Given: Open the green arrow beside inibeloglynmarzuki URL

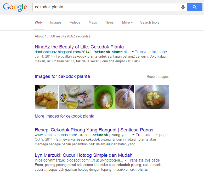Looking at the screenshot, I should tap(126, 160).
